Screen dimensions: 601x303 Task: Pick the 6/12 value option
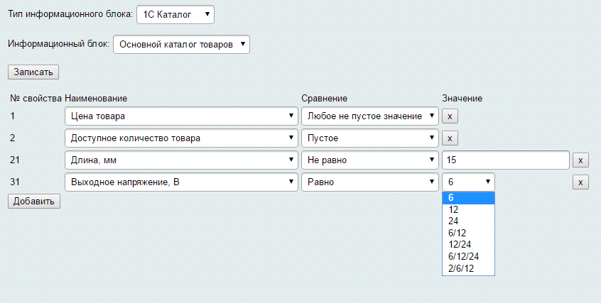point(468,233)
